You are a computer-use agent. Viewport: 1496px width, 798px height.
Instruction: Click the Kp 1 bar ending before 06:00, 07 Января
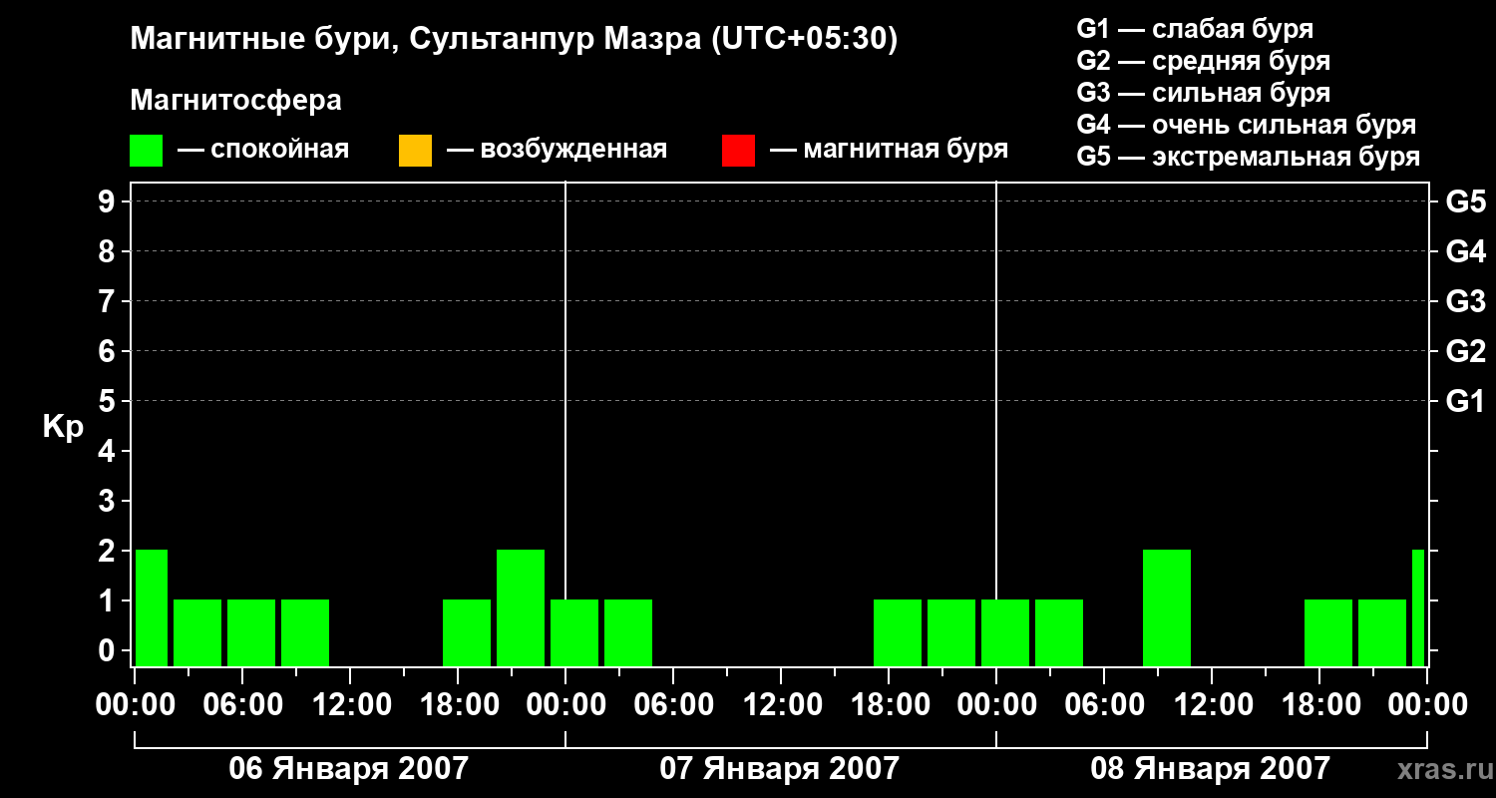coord(628,632)
